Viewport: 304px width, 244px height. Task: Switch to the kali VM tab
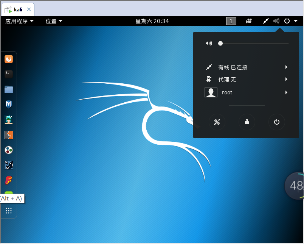coord(18,9)
